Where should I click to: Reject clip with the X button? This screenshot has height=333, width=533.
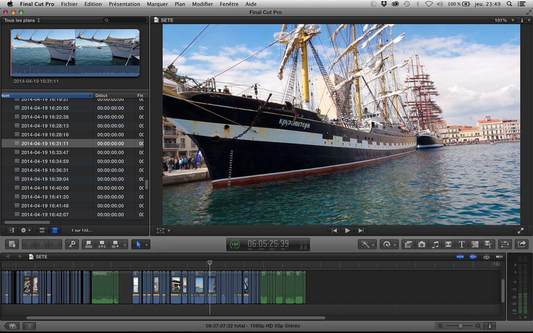point(55,244)
